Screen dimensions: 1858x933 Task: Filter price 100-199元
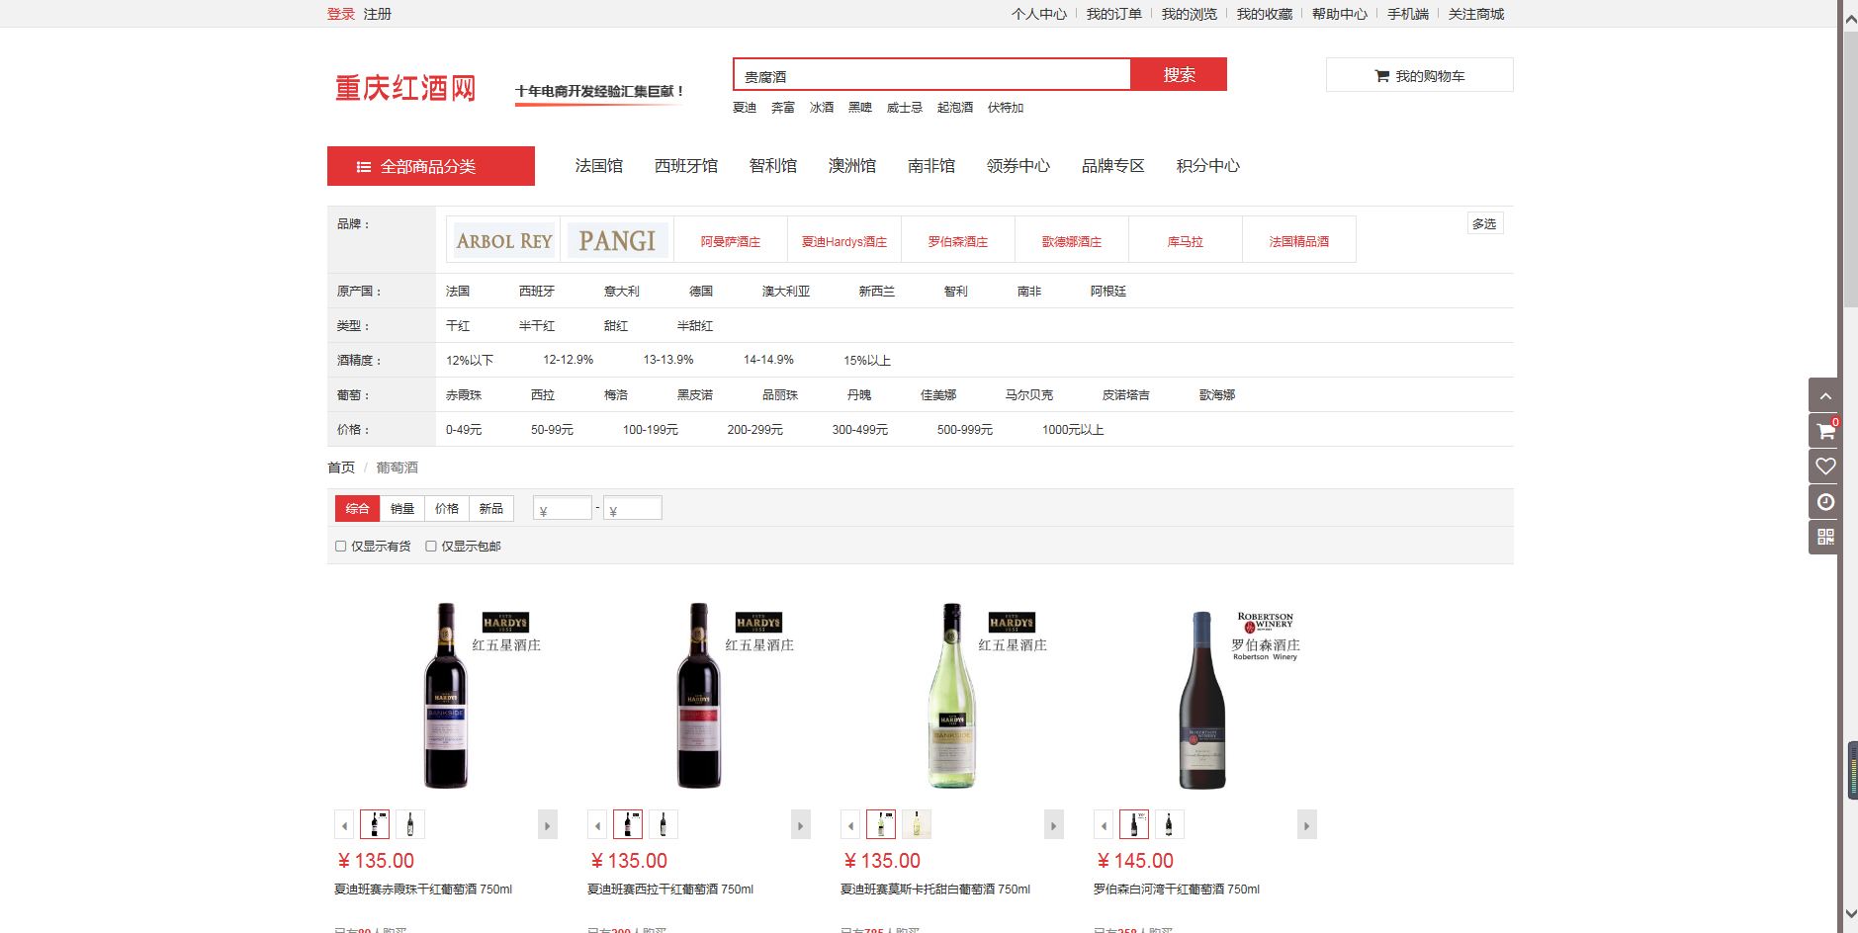651,429
